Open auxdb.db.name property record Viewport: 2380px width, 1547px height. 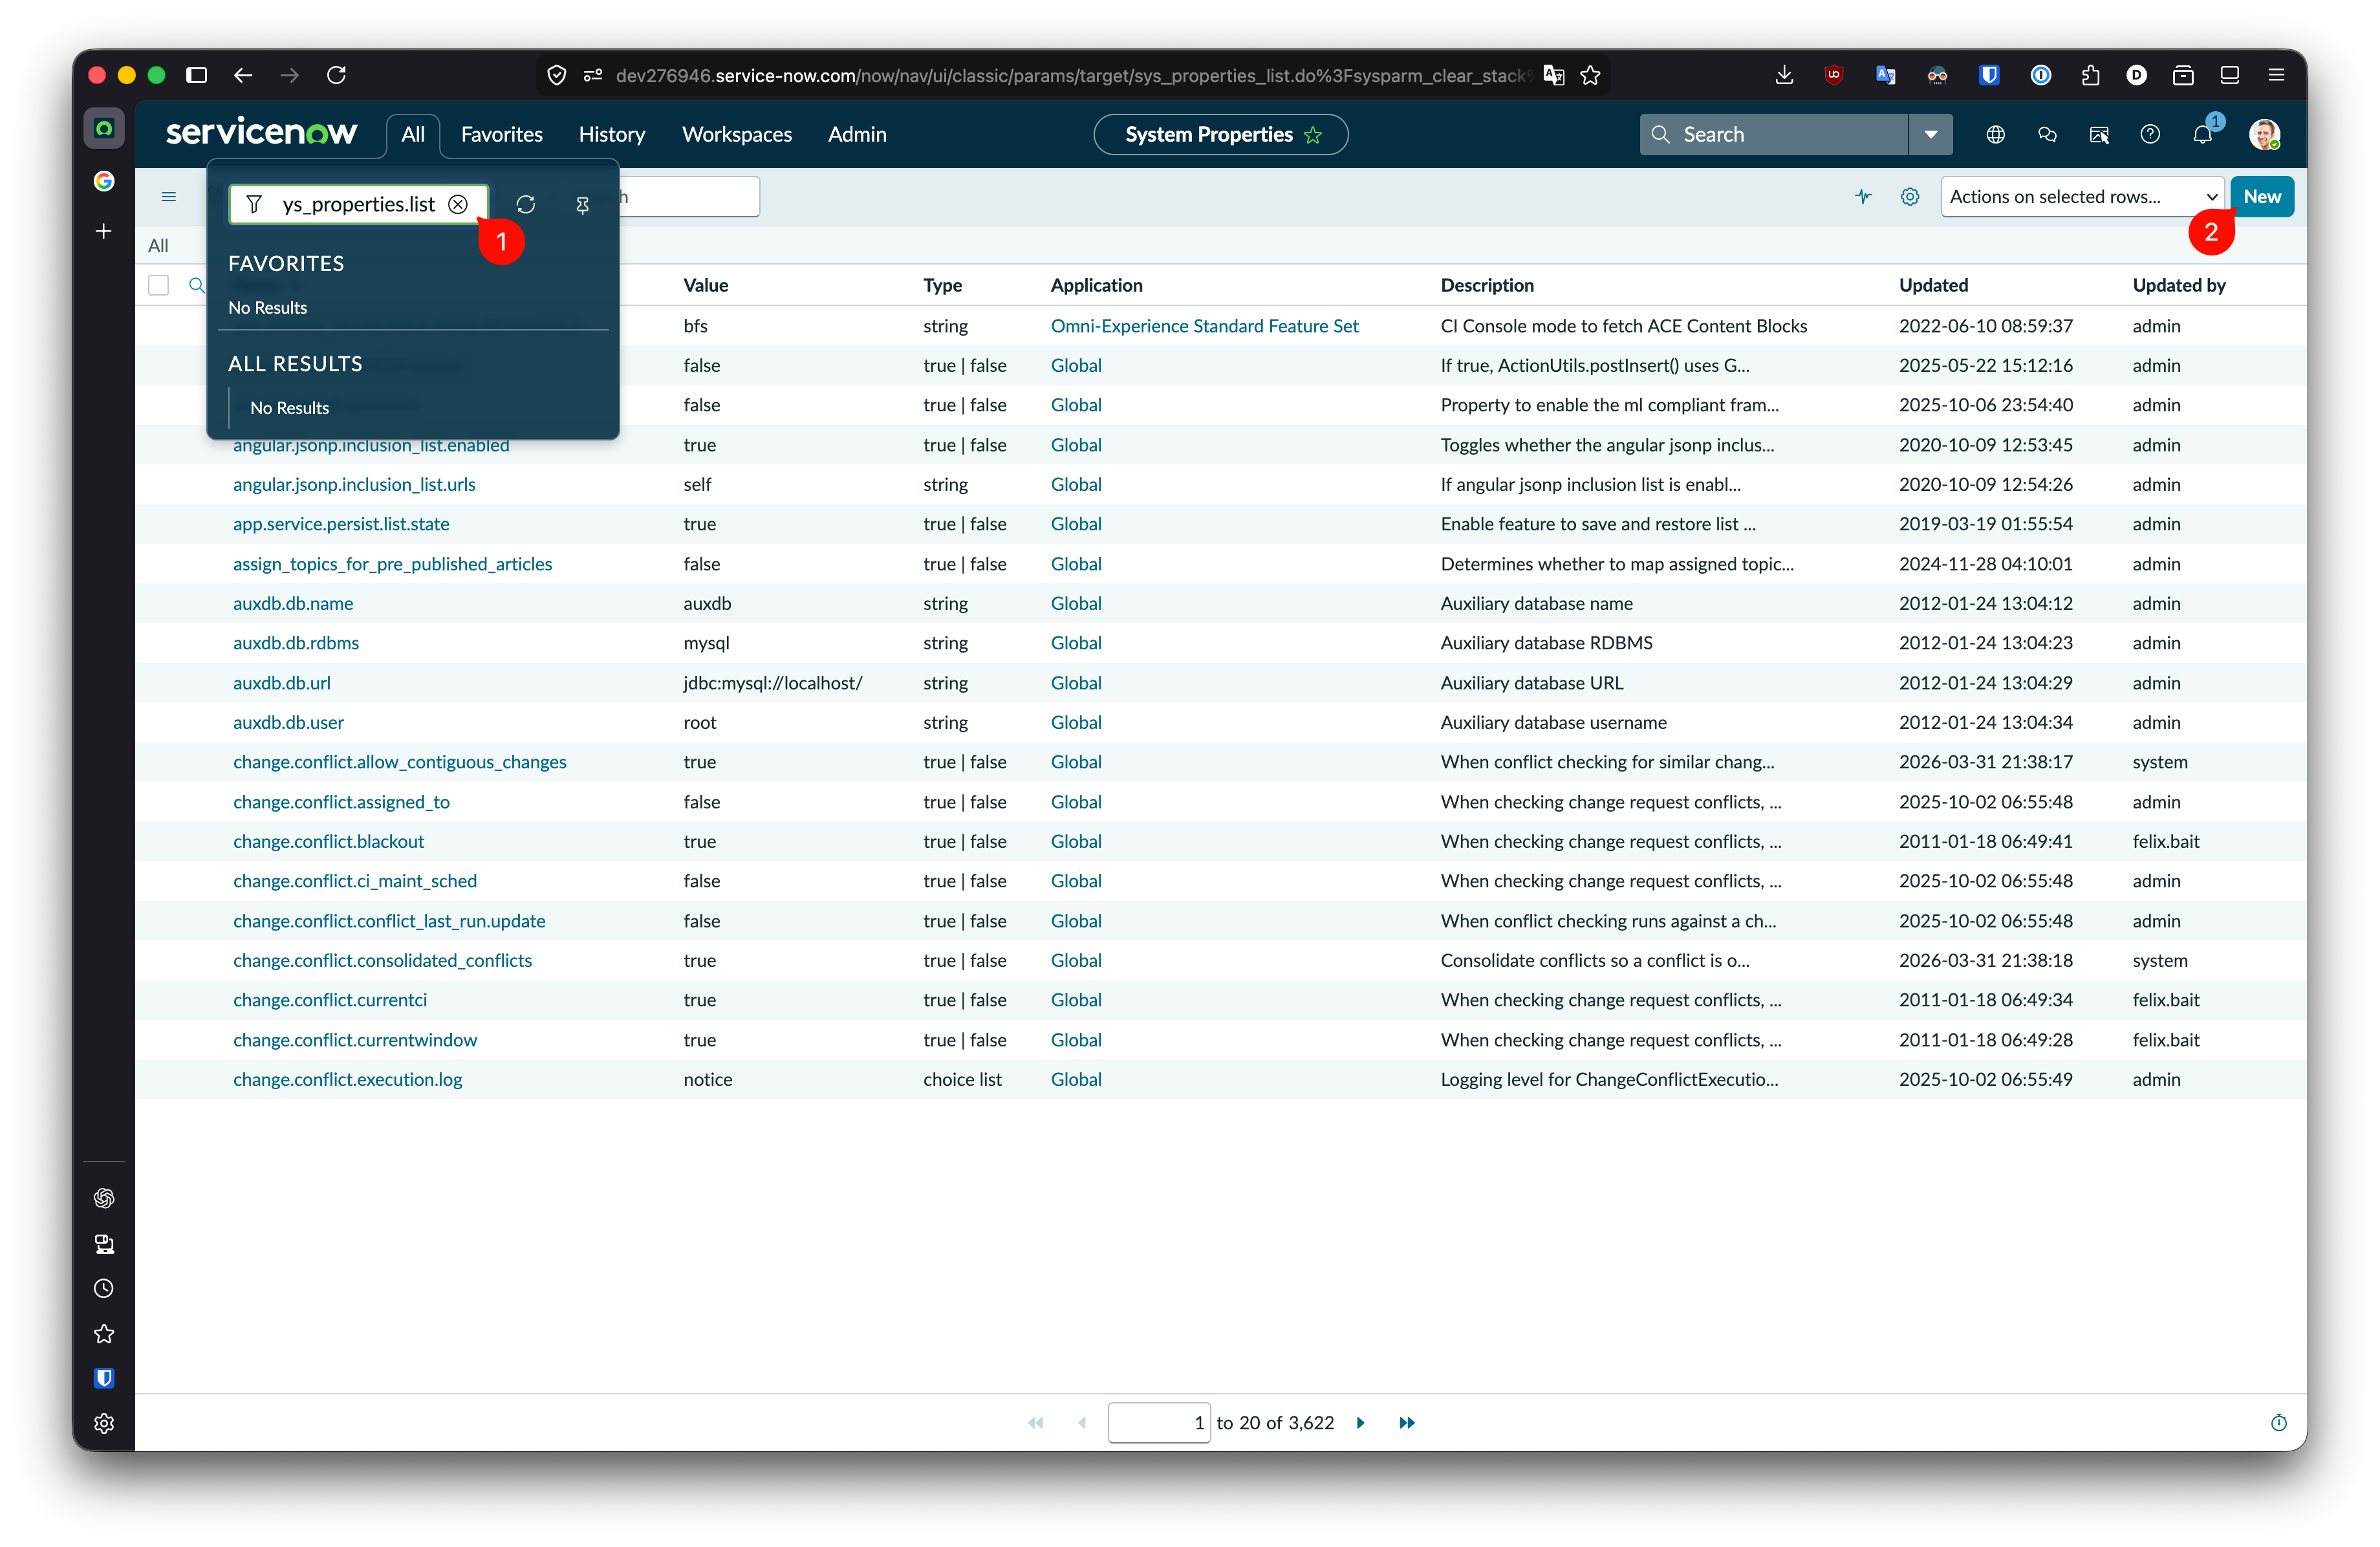tap(293, 603)
